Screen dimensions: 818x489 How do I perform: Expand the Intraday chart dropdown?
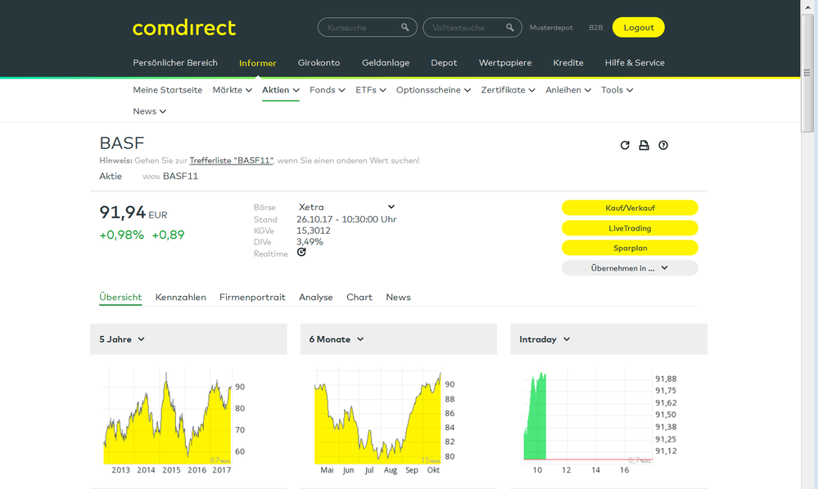pyautogui.click(x=544, y=339)
